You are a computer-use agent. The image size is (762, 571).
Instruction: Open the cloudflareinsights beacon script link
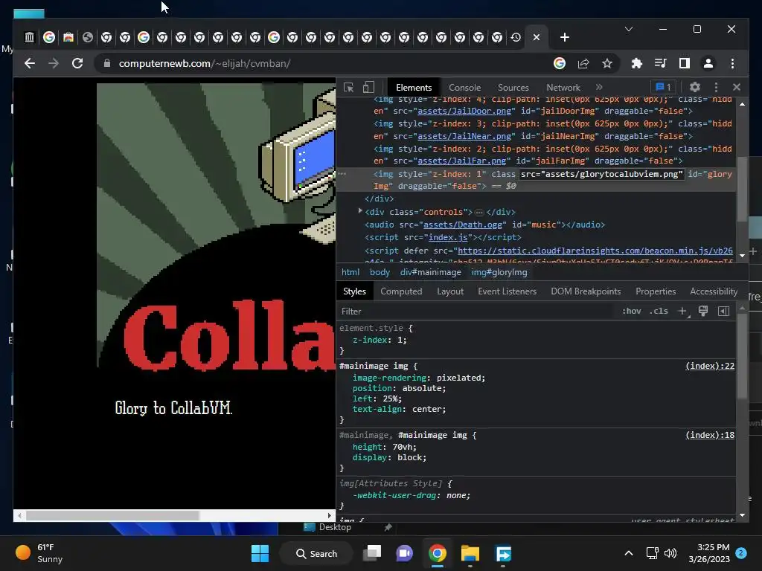coord(595,251)
